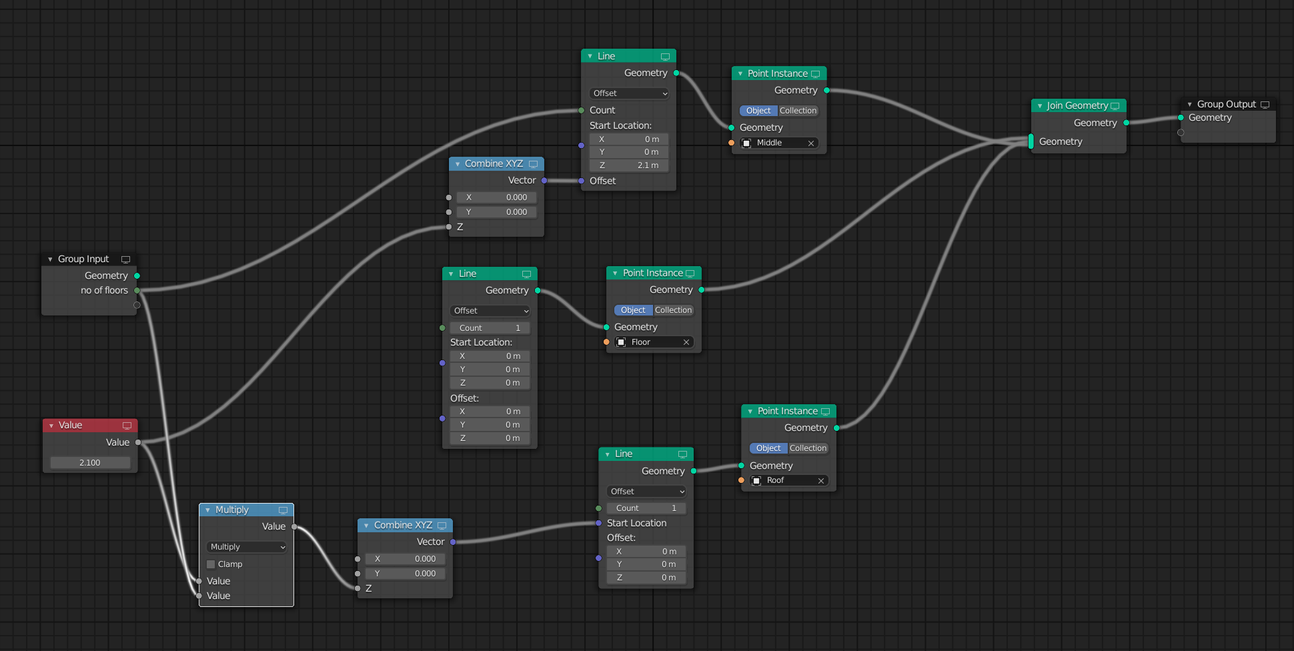Open Offset dropdown on top Line node
The width and height of the screenshot is (1294, 651).
pos(629,93)
